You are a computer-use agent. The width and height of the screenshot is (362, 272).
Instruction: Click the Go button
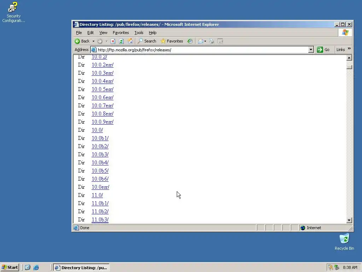323,50
